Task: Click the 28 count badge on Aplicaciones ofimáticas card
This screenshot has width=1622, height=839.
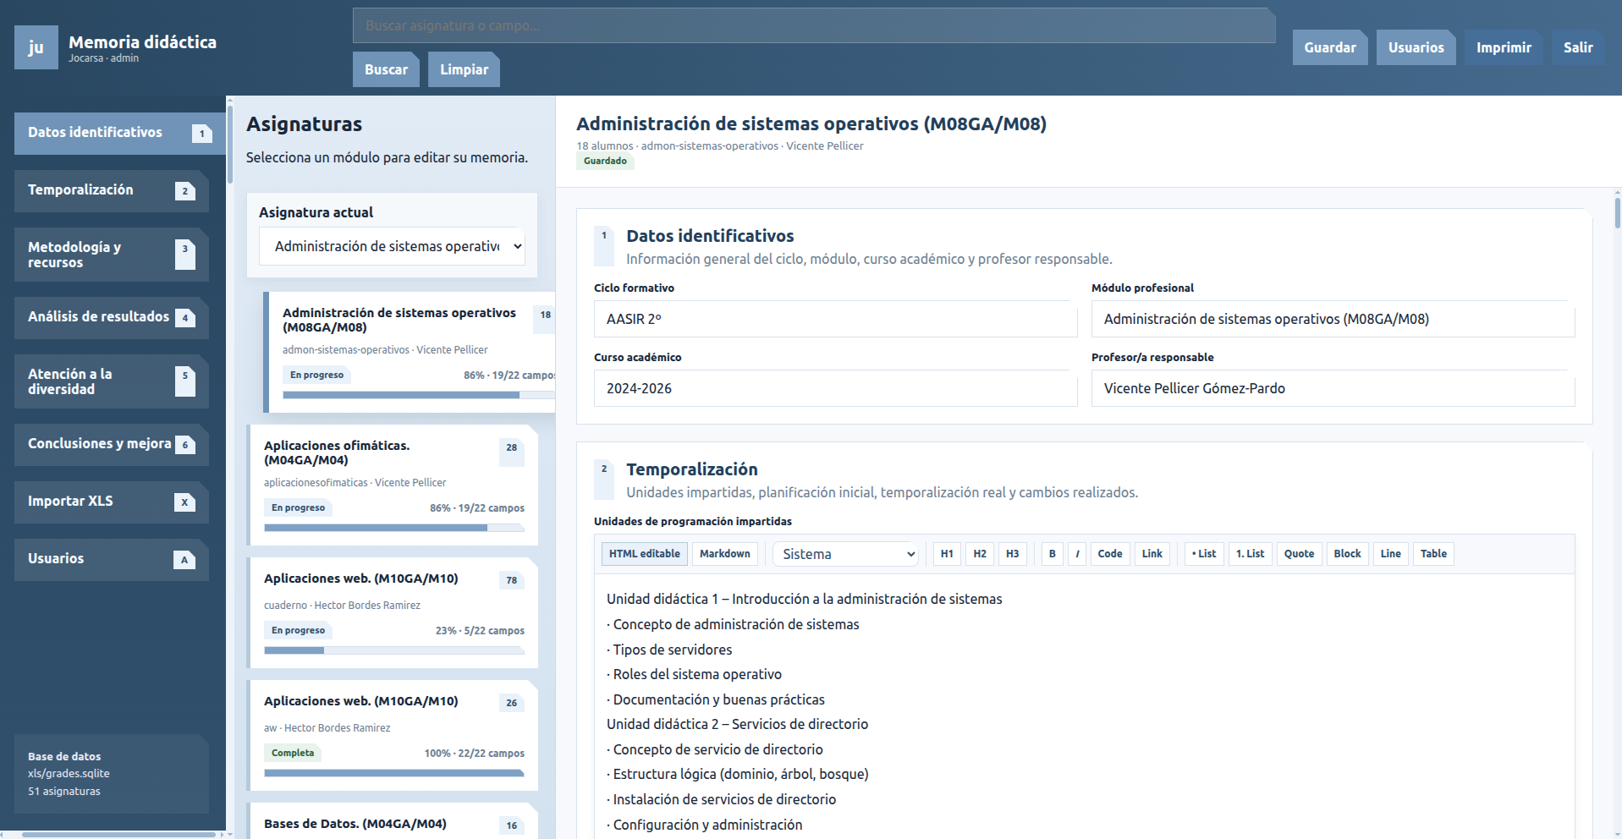Action: (x=512, y=452)
